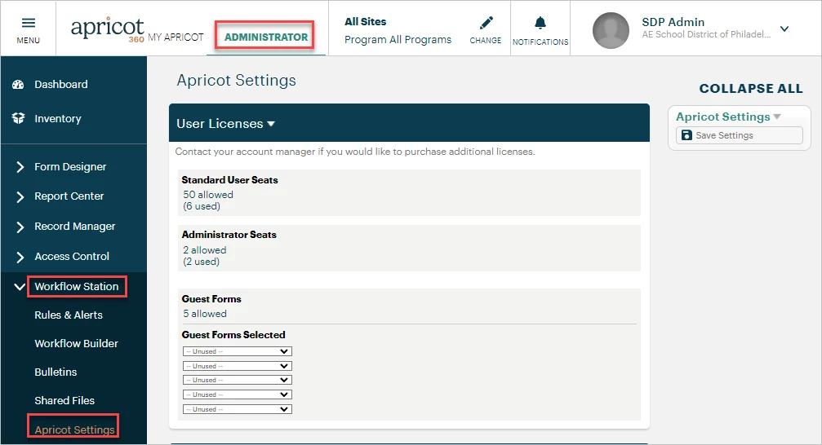The width and height of the screenshot is (822, 445).
Task: Open the Form Designer menu item
Action: (70, 167)
